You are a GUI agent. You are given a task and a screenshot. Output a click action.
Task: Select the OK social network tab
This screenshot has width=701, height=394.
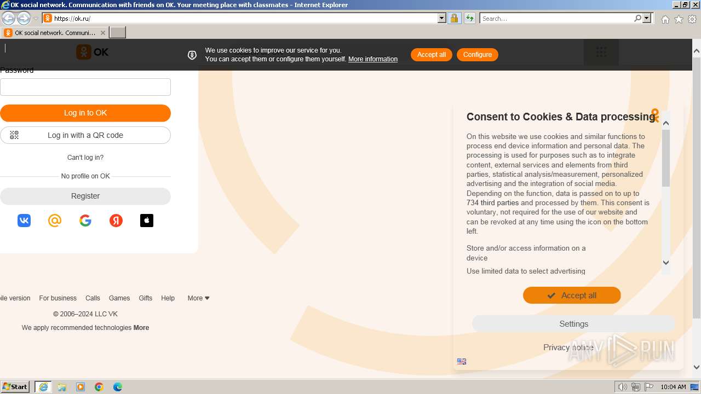click(x=54, y=33)
